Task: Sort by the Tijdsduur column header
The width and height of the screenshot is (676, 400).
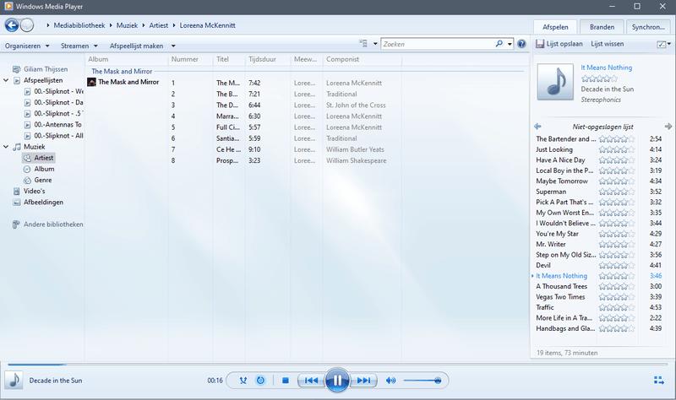Action: (x=268, y=59)
